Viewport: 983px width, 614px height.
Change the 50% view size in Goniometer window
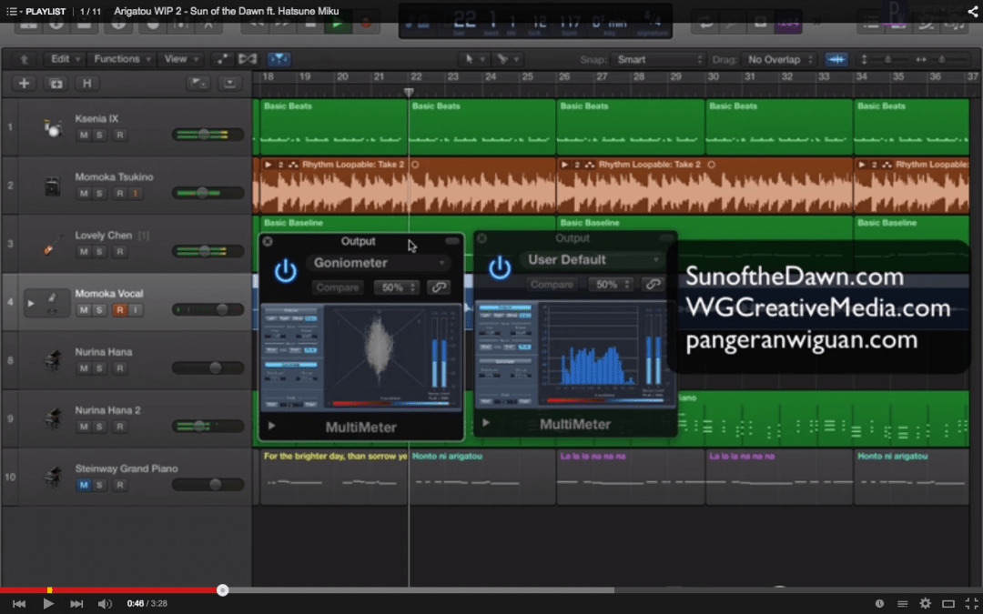pos(396,287)
